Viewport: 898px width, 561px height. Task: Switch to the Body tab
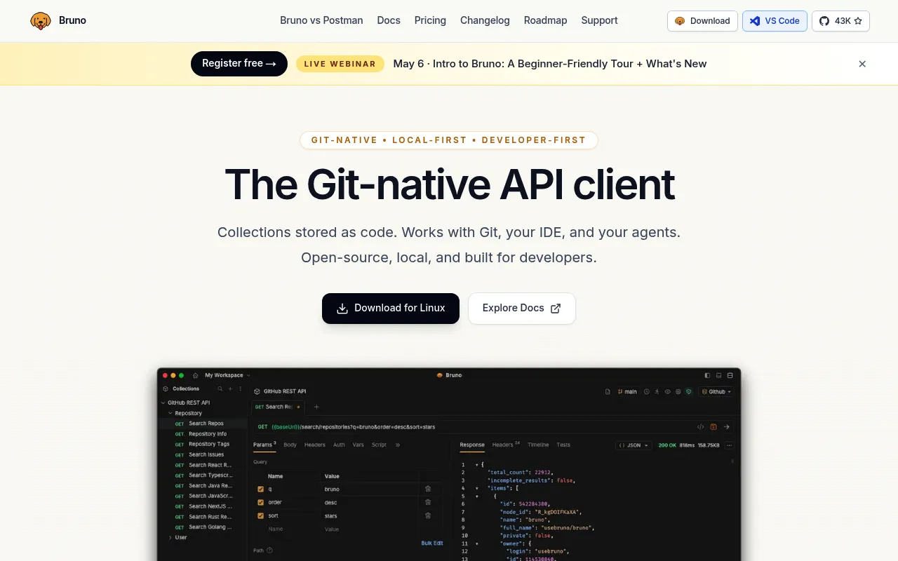290,445
